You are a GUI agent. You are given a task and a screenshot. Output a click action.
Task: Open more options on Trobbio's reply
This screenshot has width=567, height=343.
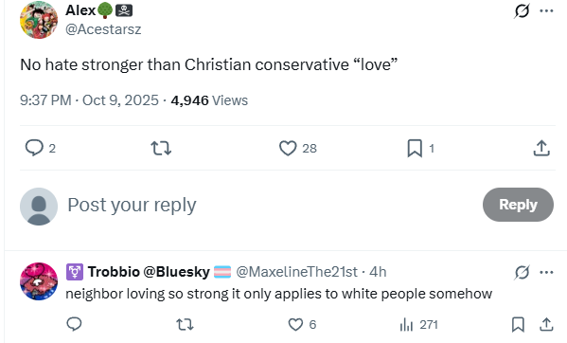pyautogui.click(x=546, y=272)
